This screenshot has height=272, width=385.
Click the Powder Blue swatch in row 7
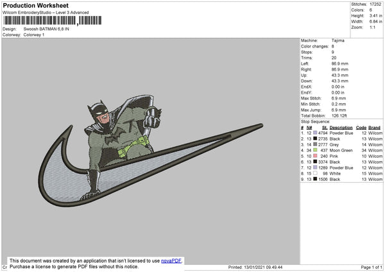(x=315, y=167)
